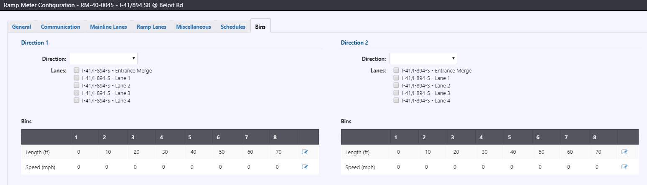The height and width of the screenshot is (185, 647).
Task: Open the Communication tab
Action: tap(61, 27)
